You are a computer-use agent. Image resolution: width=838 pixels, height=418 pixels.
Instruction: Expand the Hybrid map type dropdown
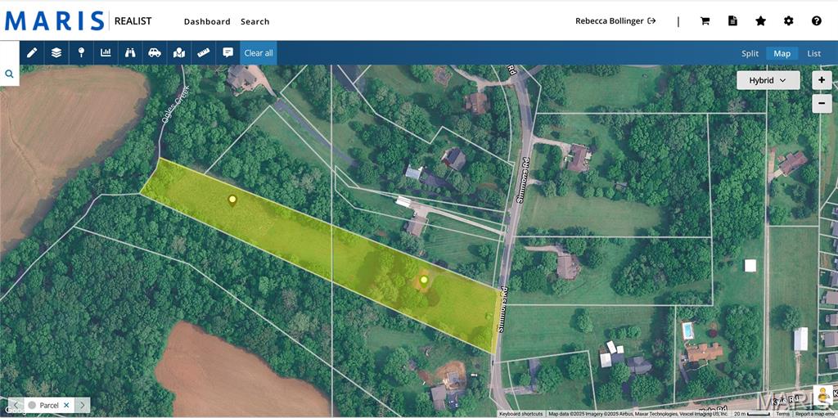click(768, 80)
